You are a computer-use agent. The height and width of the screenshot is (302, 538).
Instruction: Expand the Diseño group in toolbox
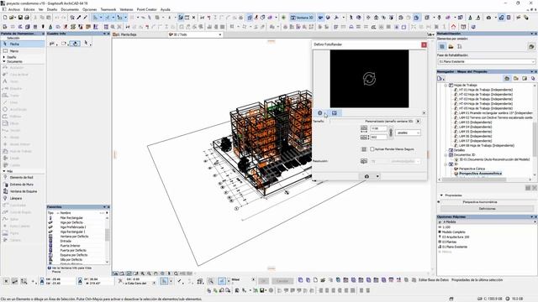tap(4, 57)
